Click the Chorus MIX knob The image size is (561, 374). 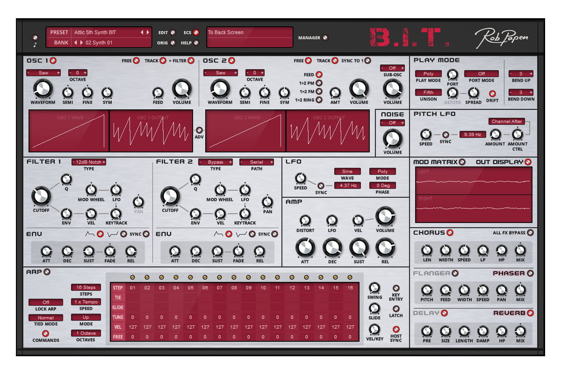point(520,250)
